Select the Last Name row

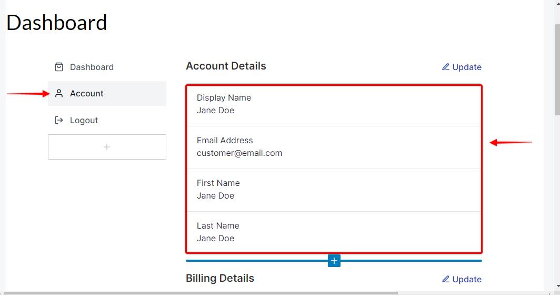334,232
